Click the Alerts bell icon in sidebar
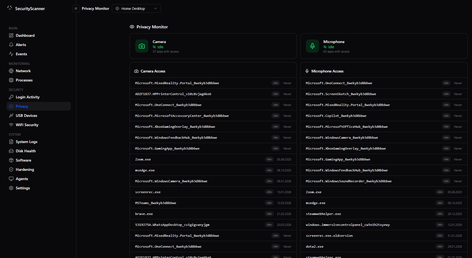The height and width of the screenshot is (258, 472). (11, 45)
